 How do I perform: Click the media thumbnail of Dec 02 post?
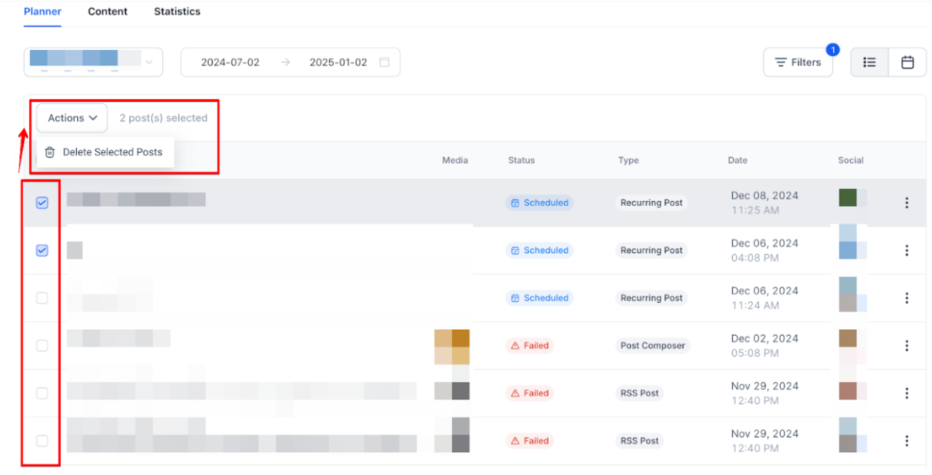click(x=451, y=347)
